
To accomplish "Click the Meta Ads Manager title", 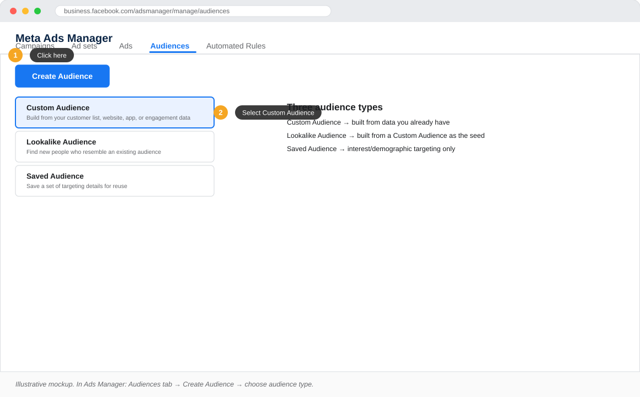I will click(63, 38).
